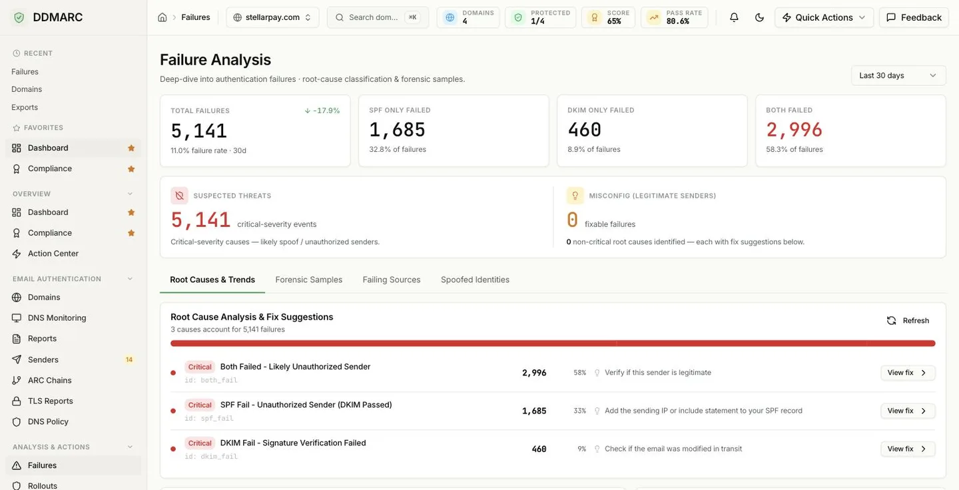Open Last 30 days range dropdown
959x490 pixels.
898,75
